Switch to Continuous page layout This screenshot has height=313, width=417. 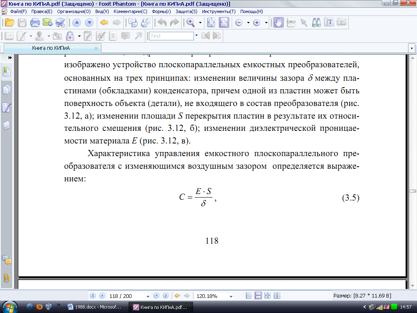[x=258, y=296]
